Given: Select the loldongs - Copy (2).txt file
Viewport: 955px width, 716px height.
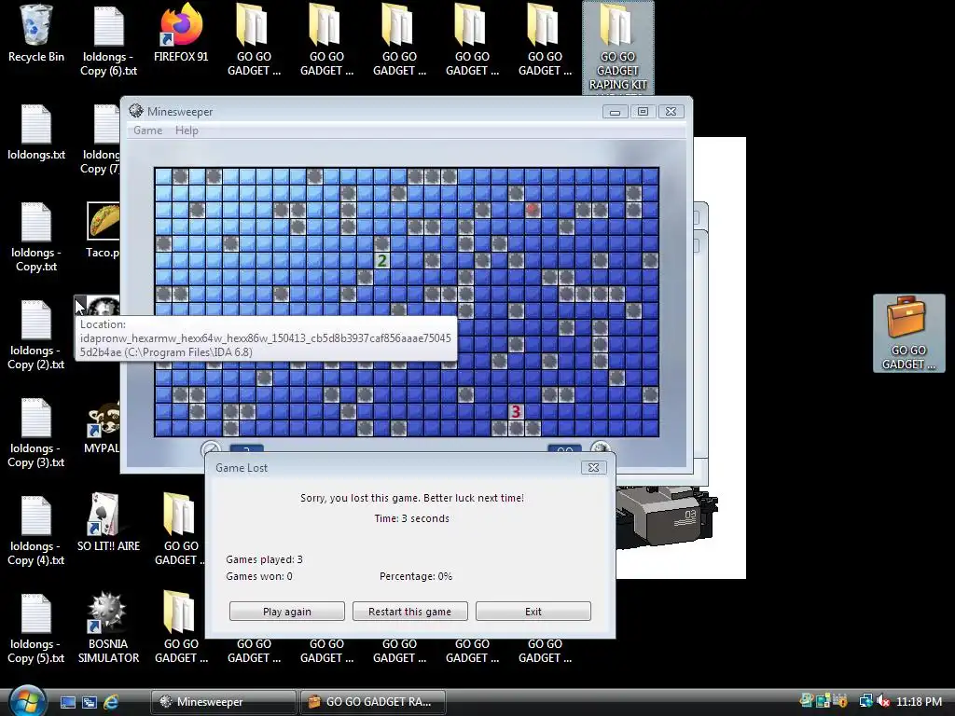Looking at the screenshot, I should click(x=36, y=335).
